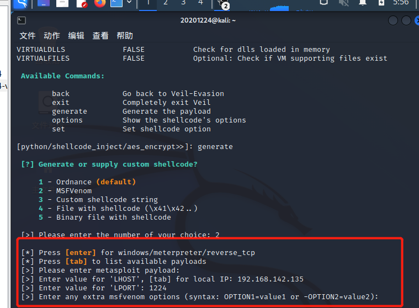Click option 5 Binary file with shellcode

point(105,217)
